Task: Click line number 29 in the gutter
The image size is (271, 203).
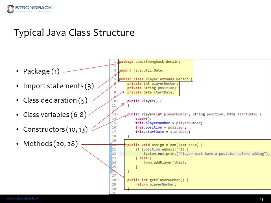Action: pyautogui.click(x=114, y=184)
